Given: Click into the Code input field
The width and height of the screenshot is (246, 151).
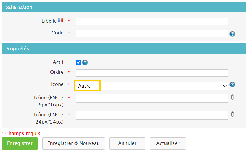Looking at the screenshot, I should coord(152,34).
